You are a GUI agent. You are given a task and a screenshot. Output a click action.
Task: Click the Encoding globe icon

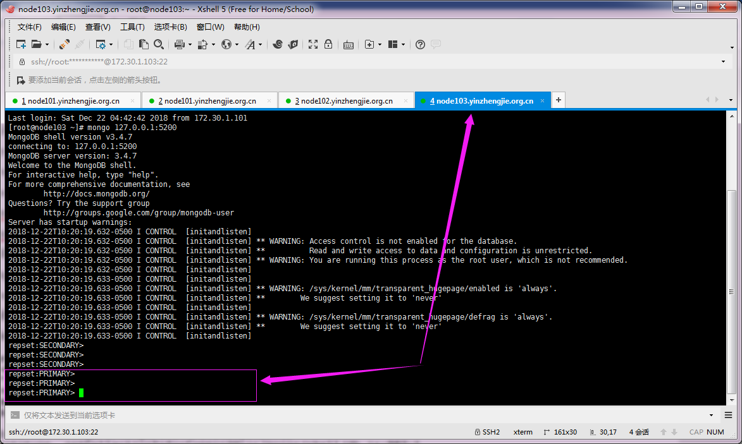[226, 44]
